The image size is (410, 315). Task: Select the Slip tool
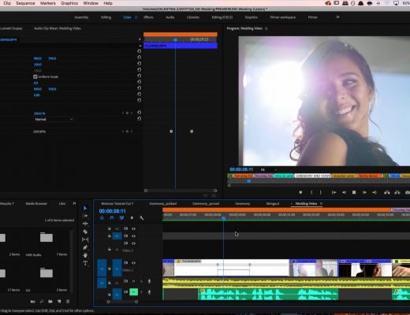[x=85, y=239]
